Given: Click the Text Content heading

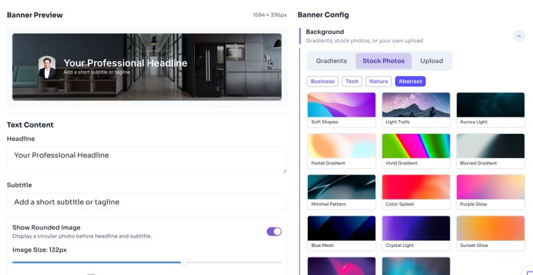Looking at the screenshot, I should (x=30, y=125).
